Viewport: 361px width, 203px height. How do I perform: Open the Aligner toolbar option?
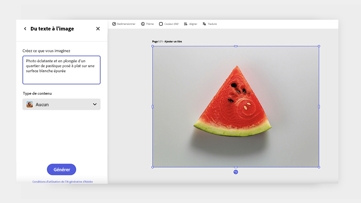[x=191, y=24]
